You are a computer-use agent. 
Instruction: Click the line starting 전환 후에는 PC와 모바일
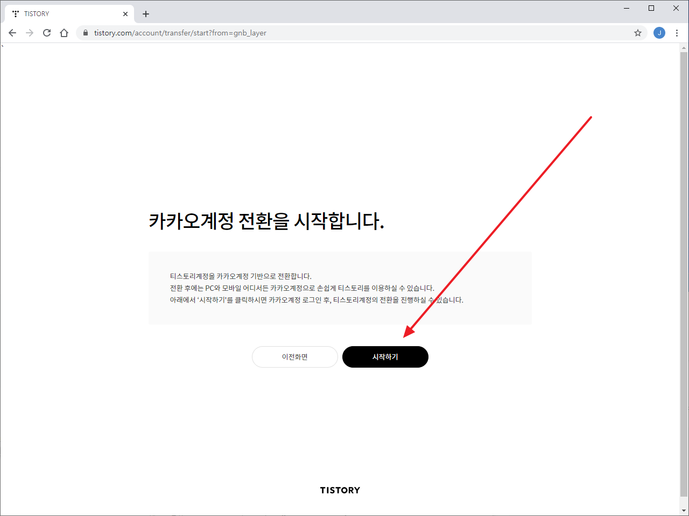coord(302,288)
